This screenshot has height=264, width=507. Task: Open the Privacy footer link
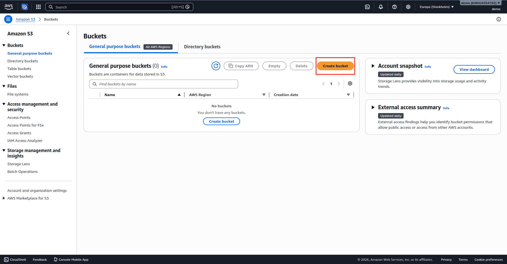[x=446, y=260]
